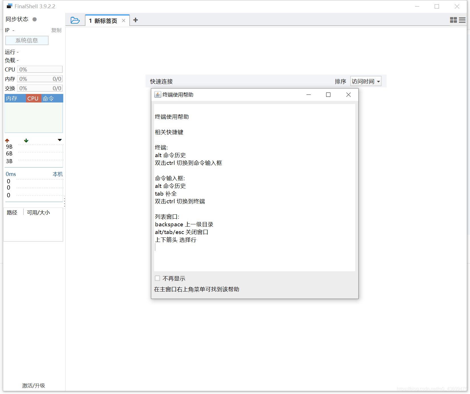Switch to grid layout view icon
Screen dimensions: 470x394
click(x=453, y=20)
